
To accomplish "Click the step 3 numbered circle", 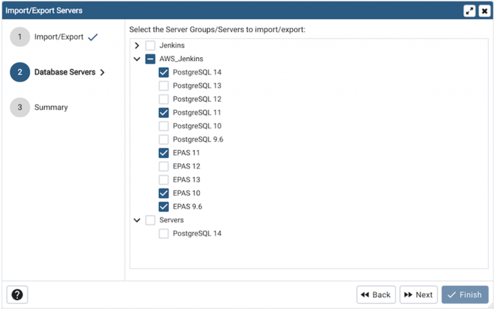I will click(x=20, y=107).
